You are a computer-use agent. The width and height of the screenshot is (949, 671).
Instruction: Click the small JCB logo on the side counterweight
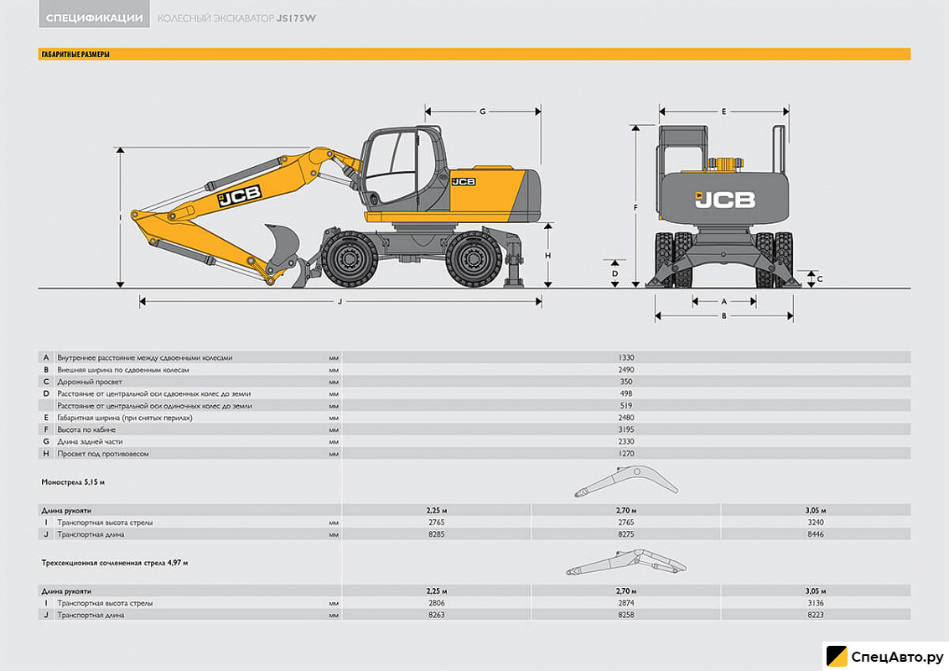tap(463, 181)
